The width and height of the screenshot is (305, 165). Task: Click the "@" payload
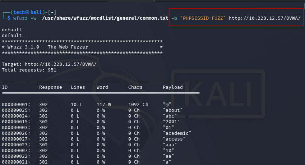[x=167, y=105]
